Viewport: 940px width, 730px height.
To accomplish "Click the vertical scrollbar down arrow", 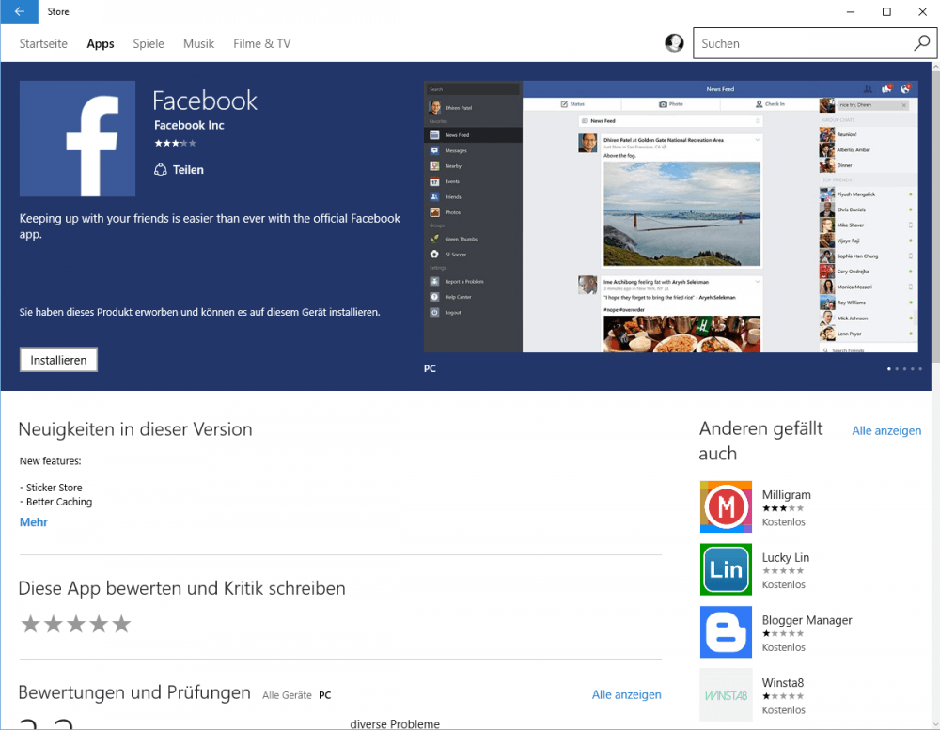I will point(935,724).
